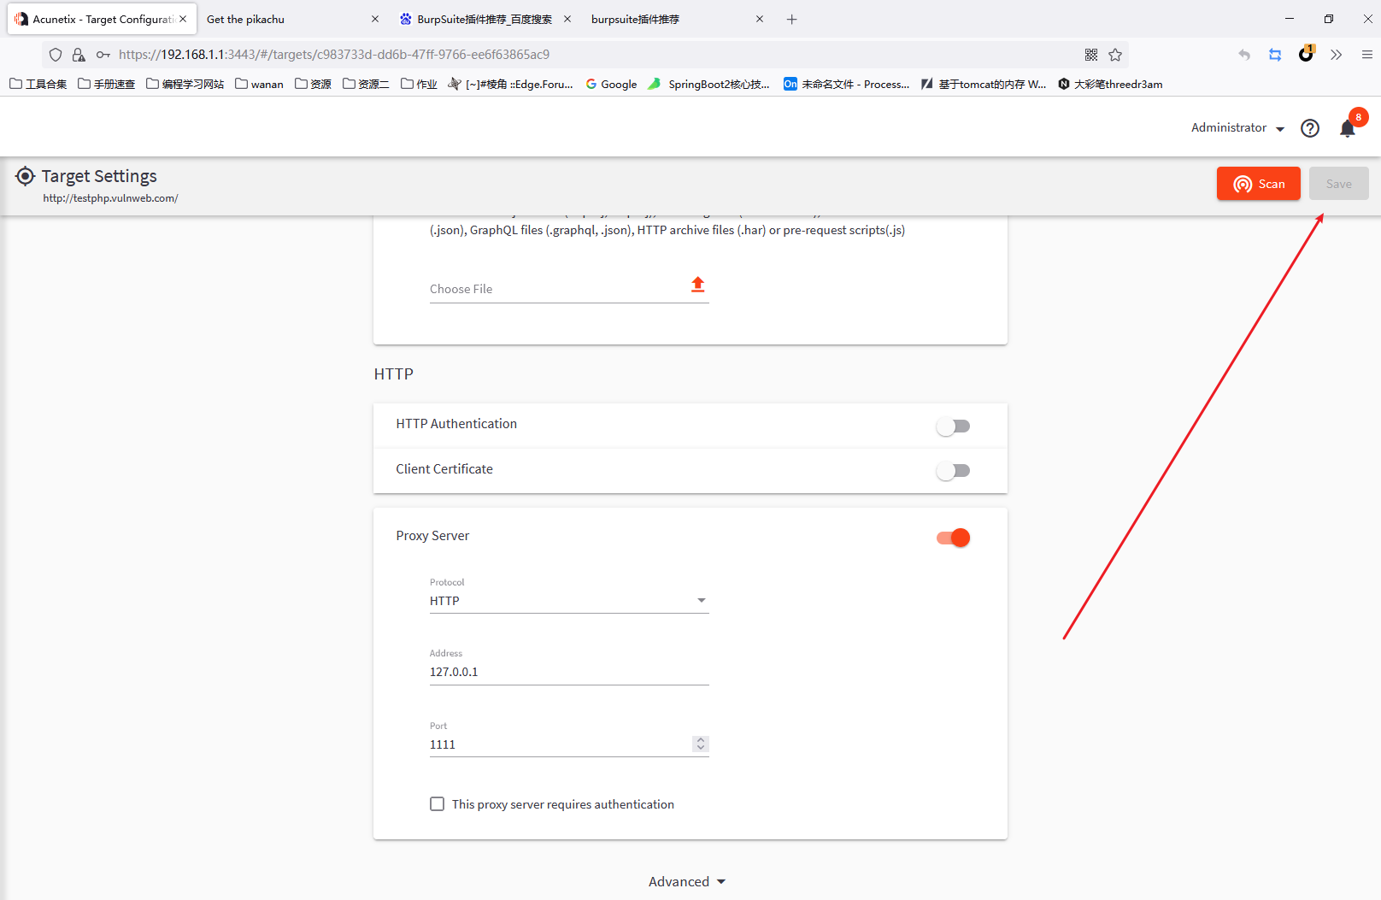Viewport: 1381px width, 900px height.
Task: Click the Save button
Action: (x=1339, y=184)
